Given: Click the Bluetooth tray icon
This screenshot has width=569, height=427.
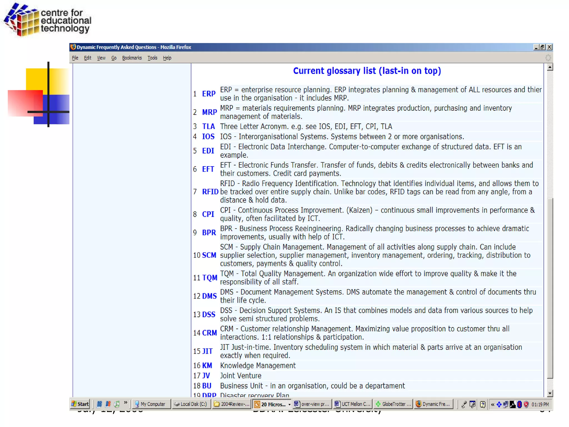Looking at the screenshot, I should [x=519, y=404].
